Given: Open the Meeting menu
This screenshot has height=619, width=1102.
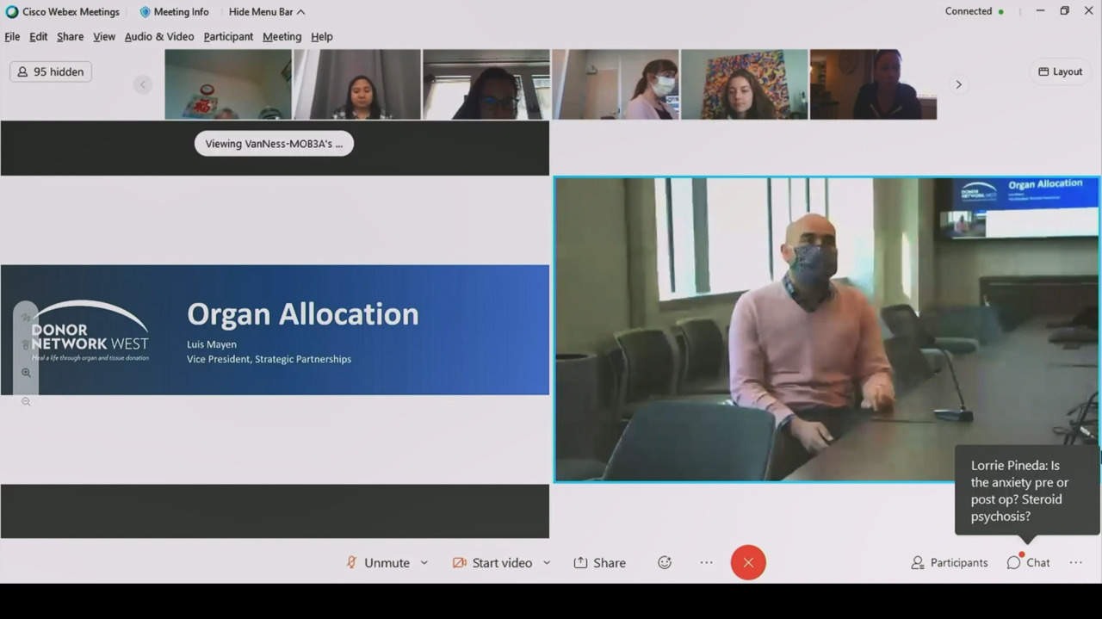Looking at the screenshot, I should (x=282, y=37).
